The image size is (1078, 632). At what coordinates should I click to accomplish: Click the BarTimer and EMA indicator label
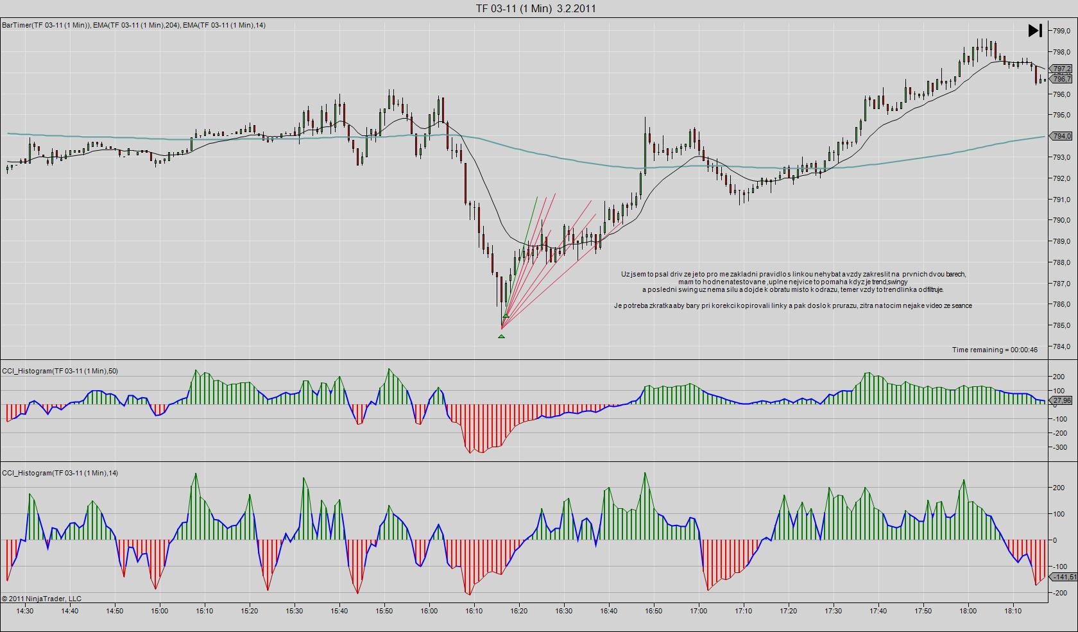(133, 25)
